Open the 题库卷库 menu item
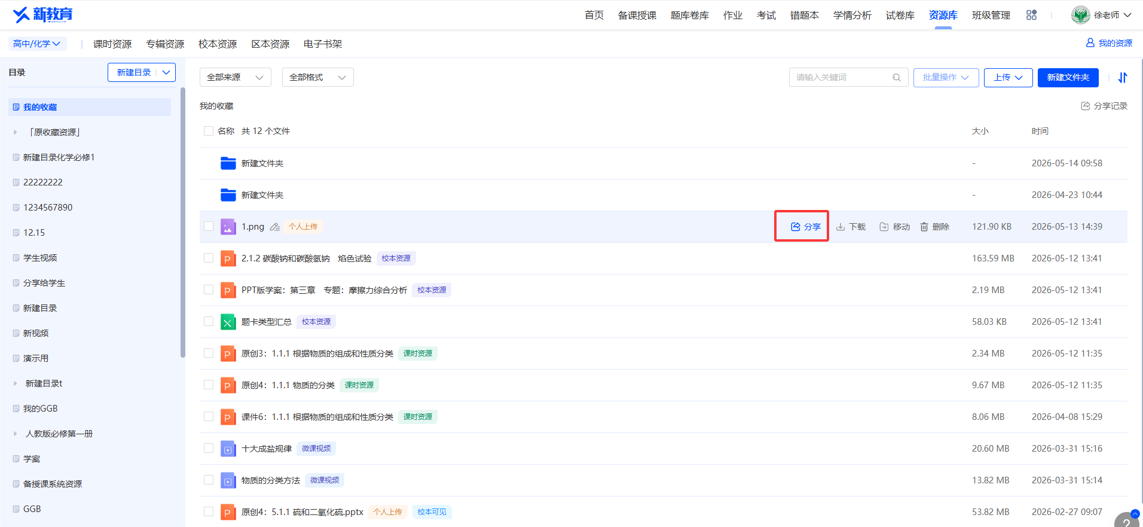The width and height of the screenshot is (1143, 527). click(x=689, y=15)
